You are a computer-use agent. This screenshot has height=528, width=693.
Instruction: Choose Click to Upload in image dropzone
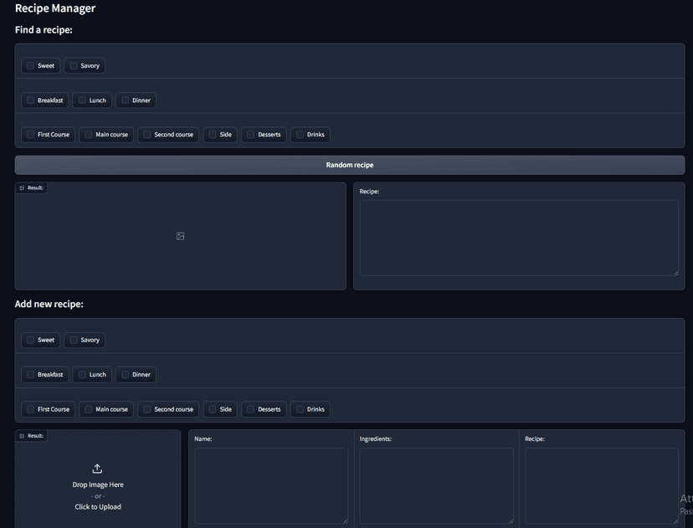coord(98,507)
